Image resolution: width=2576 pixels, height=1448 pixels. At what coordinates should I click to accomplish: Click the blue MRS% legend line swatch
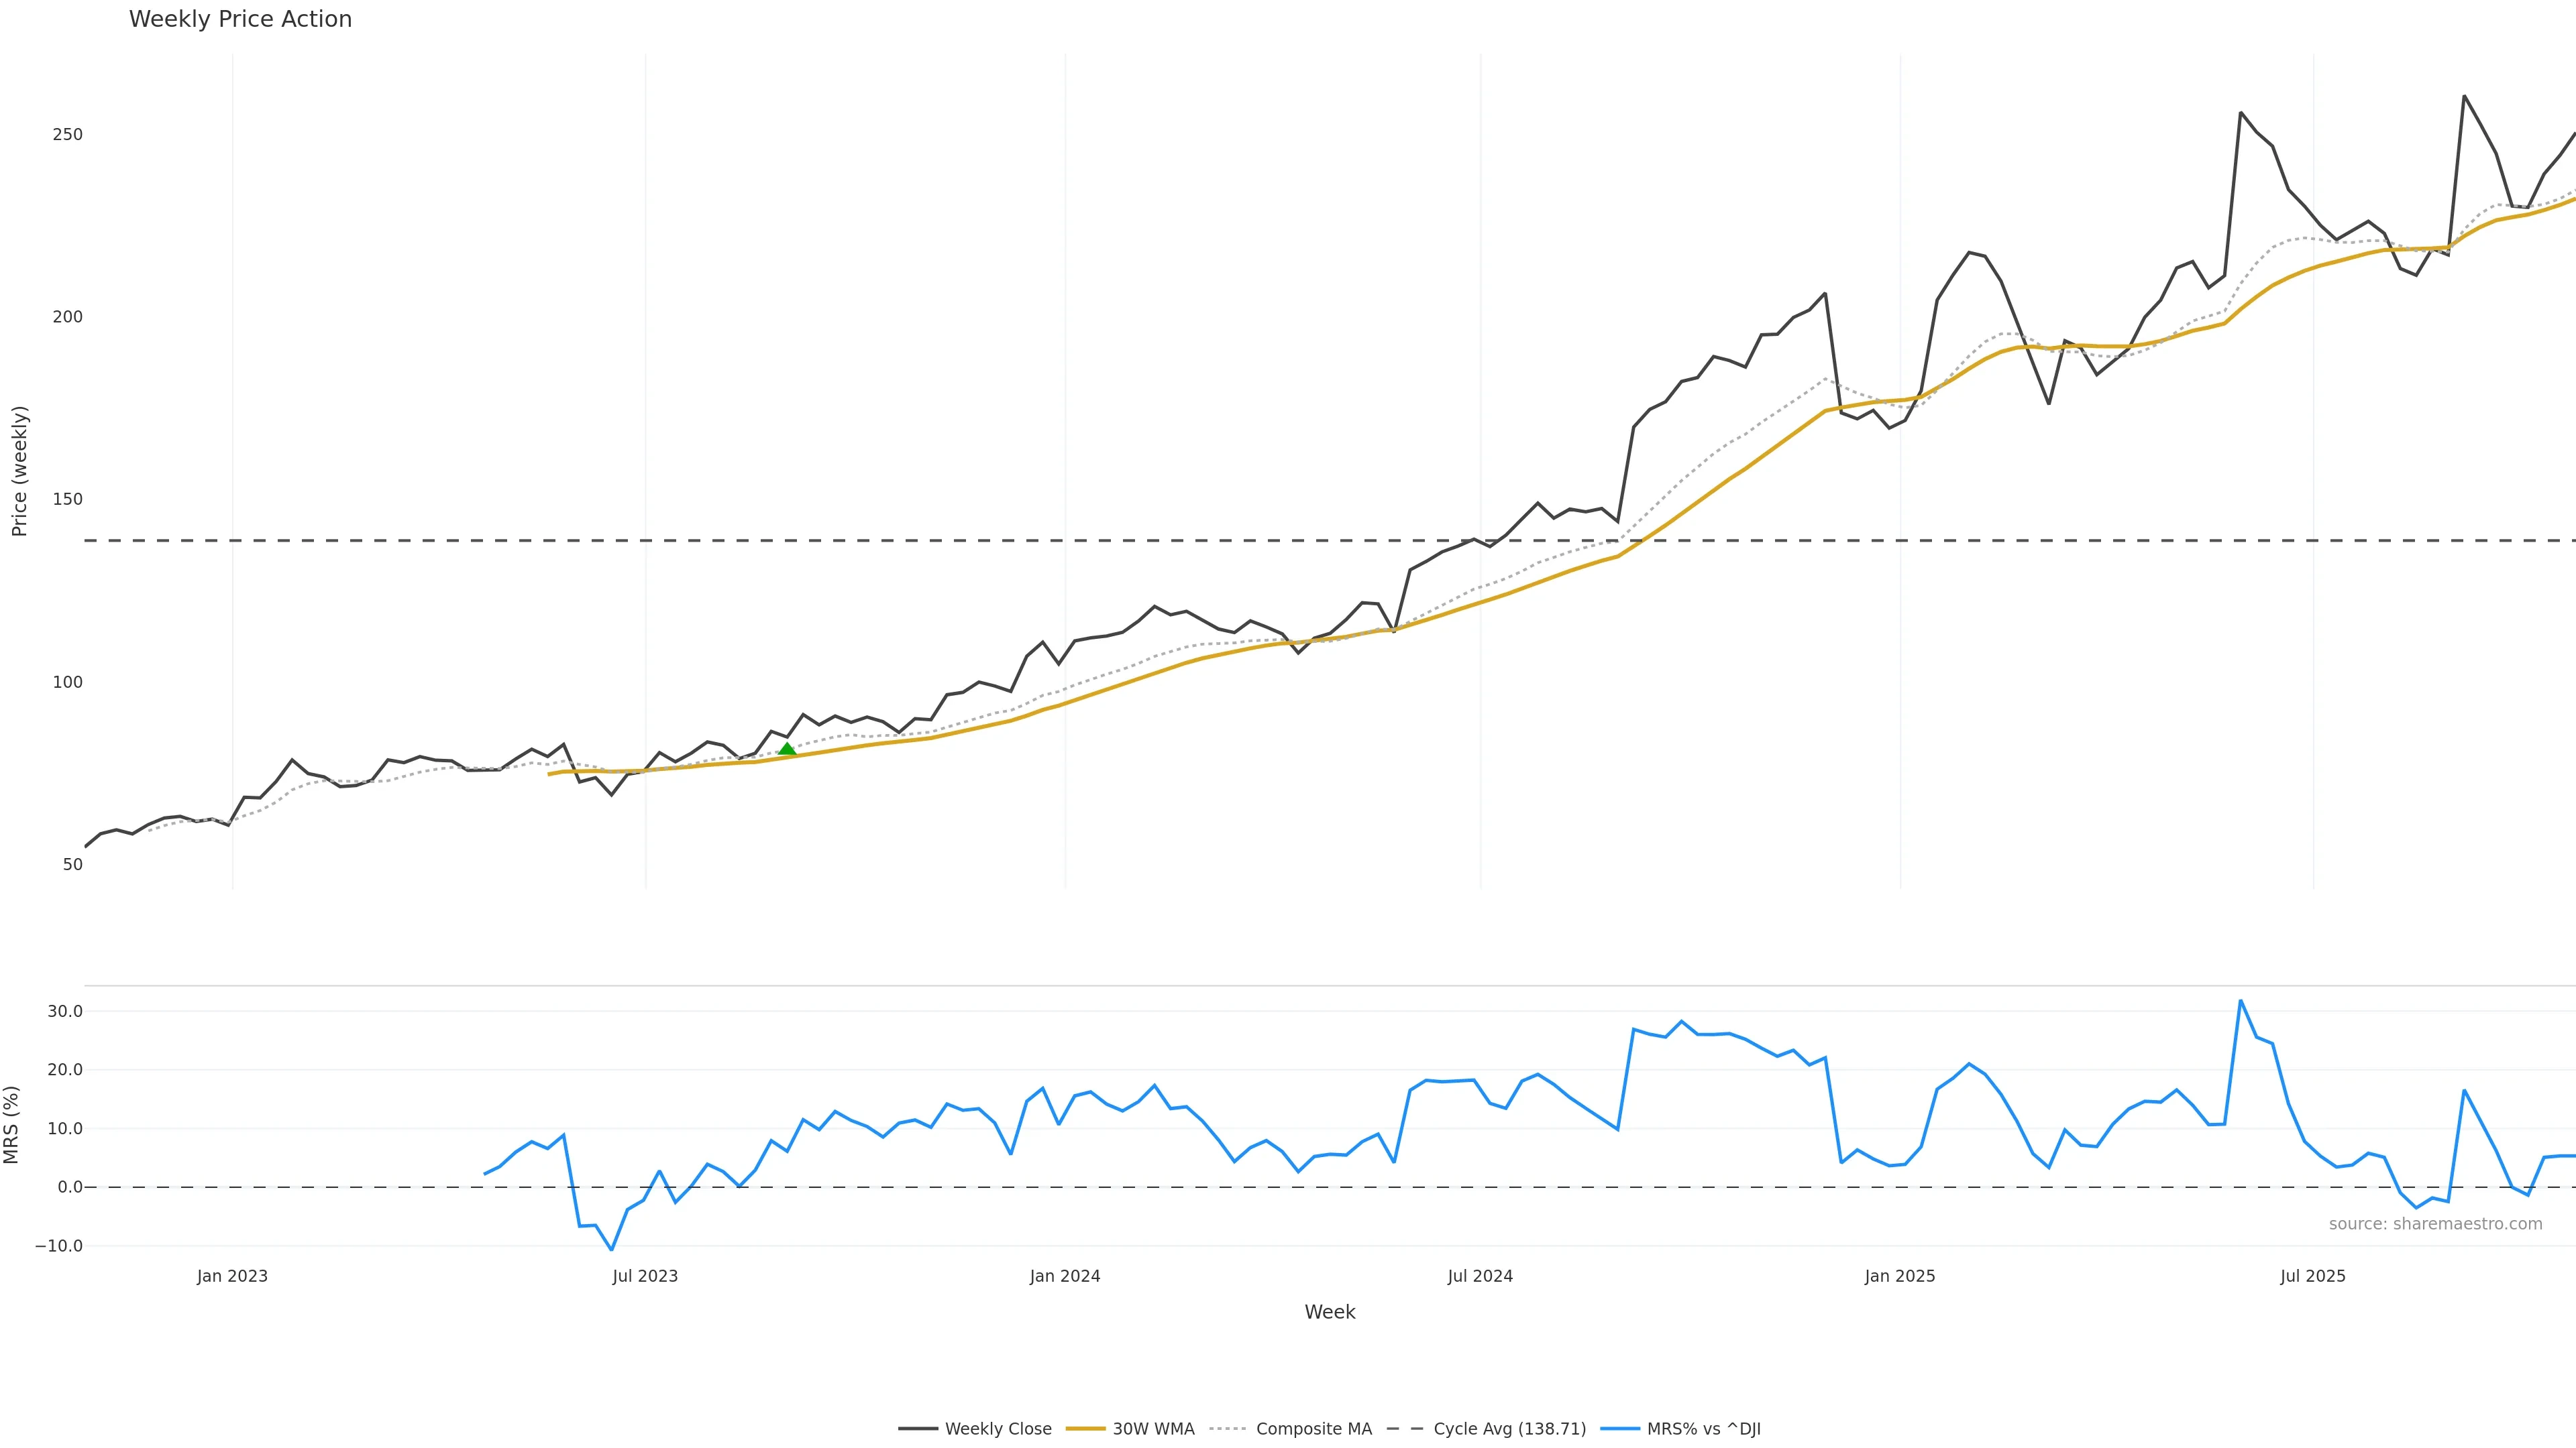[x=1619, y=1429]
